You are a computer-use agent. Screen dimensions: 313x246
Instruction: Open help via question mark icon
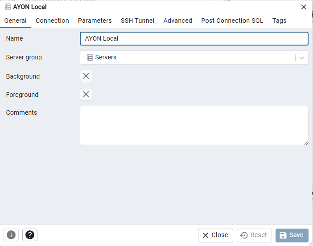[30, 235]
